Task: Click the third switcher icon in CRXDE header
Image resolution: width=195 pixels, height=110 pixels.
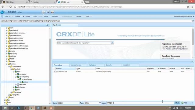Action: click(52, 12)
